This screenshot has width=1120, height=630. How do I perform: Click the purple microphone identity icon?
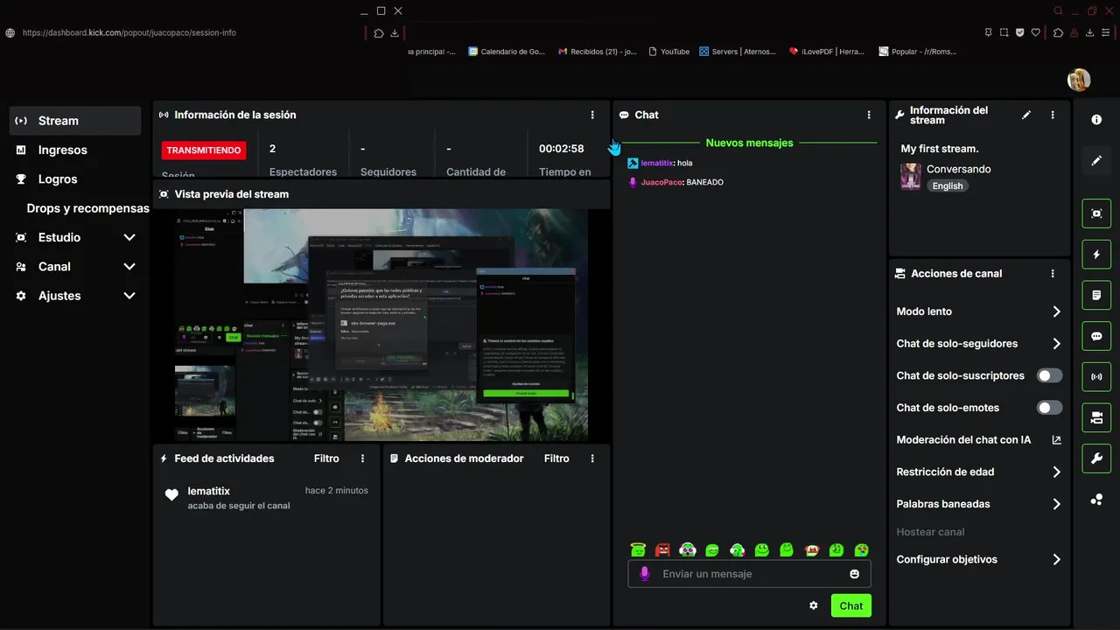tap(645, 574)
